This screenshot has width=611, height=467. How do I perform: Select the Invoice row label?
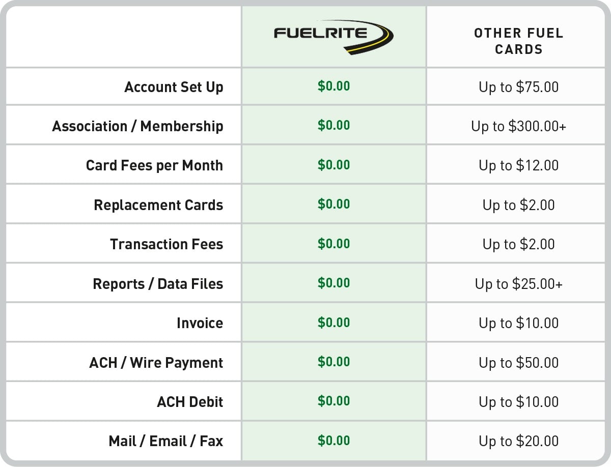point(200,323)
